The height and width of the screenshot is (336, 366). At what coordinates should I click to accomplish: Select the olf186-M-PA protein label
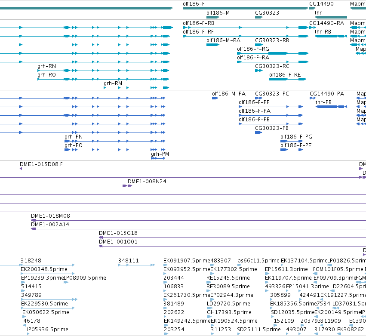(x=229, y=94)
